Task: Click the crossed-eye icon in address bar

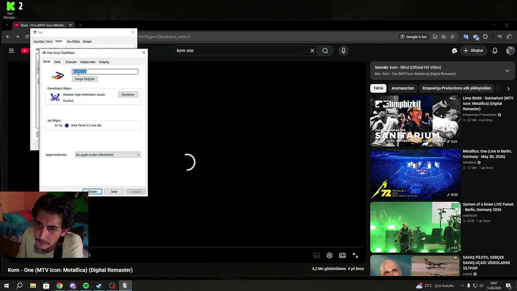Action: 443,36
